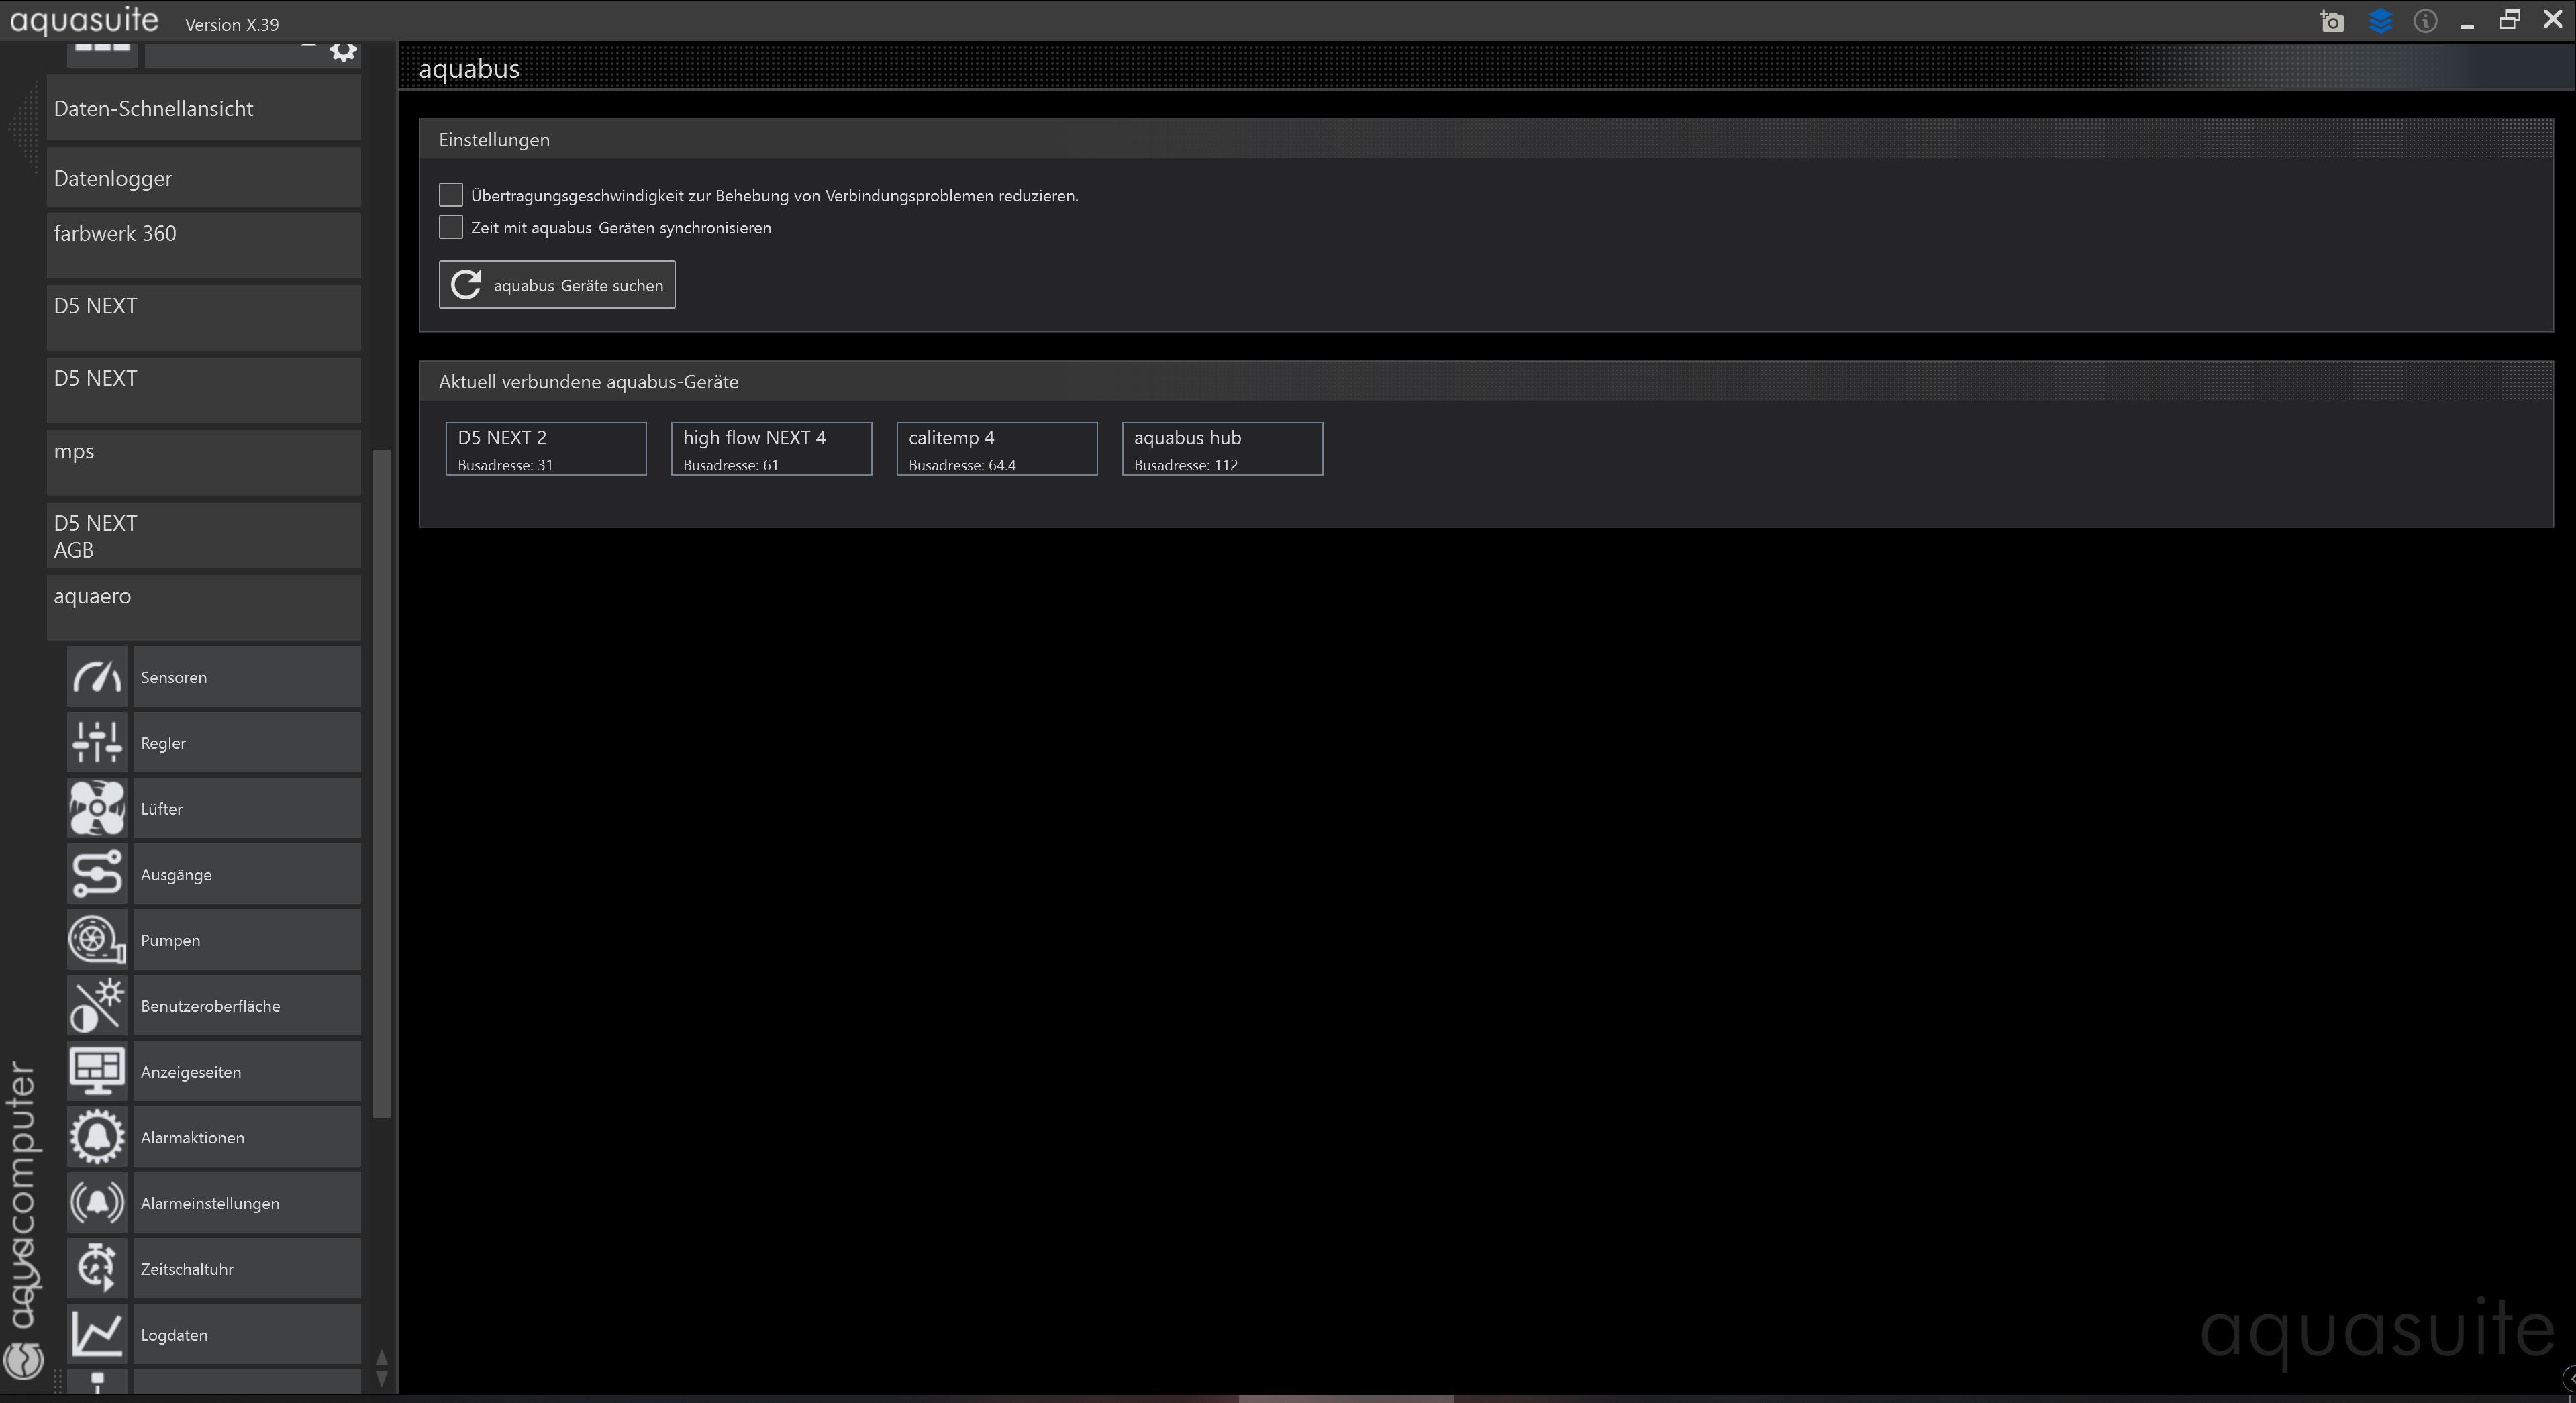Click the blue layers icon in title bar
Screen dimensions: 2576x1403
click(x=2380, y=21)
